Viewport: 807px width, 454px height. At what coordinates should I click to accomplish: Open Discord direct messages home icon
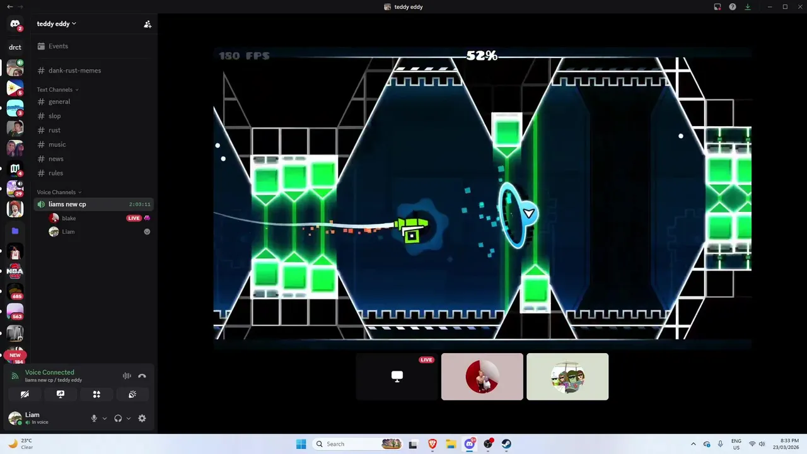tap(15, 25)
